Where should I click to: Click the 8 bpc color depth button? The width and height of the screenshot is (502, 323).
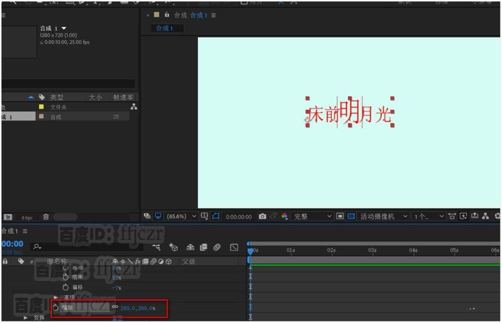coord(25,217)
